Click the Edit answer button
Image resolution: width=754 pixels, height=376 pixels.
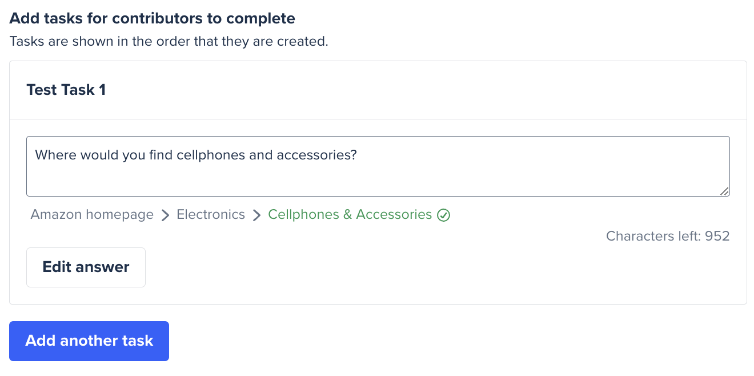click(86, 267)
